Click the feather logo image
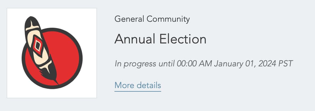This screenshot has width=315, height=111. click(x=52, y=53)
